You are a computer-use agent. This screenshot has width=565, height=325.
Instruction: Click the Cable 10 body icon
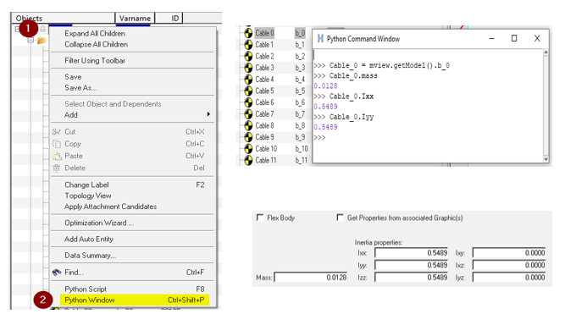tap(248, 149)
